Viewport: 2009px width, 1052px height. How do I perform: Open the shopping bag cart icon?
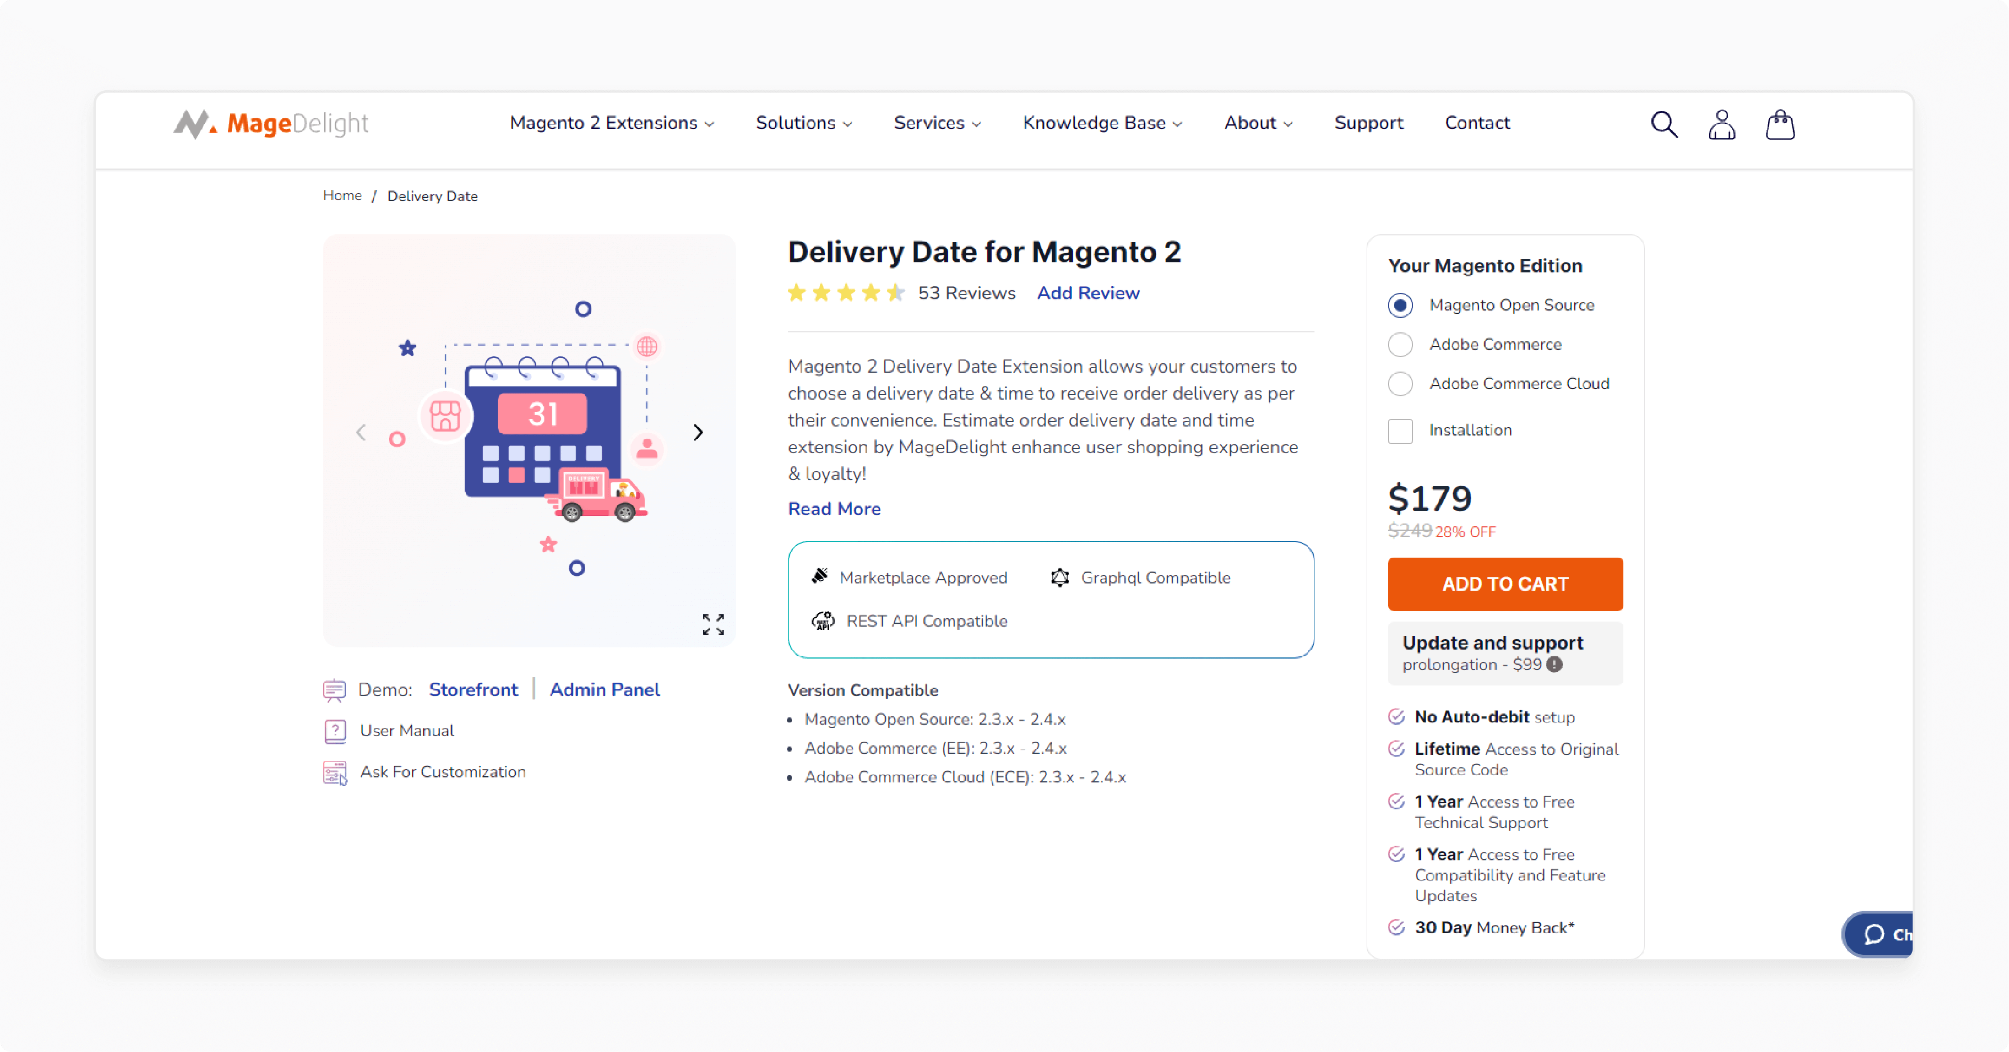[1780, 124]
